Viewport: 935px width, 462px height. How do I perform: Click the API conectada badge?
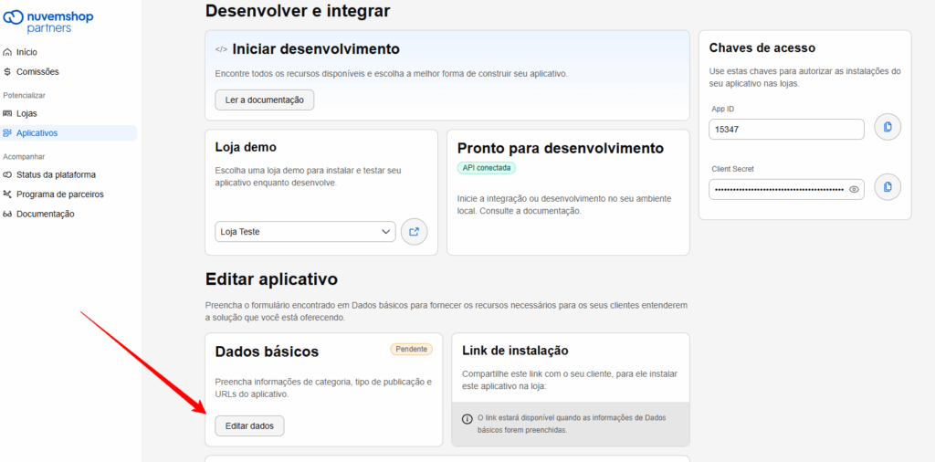point(486,168)
